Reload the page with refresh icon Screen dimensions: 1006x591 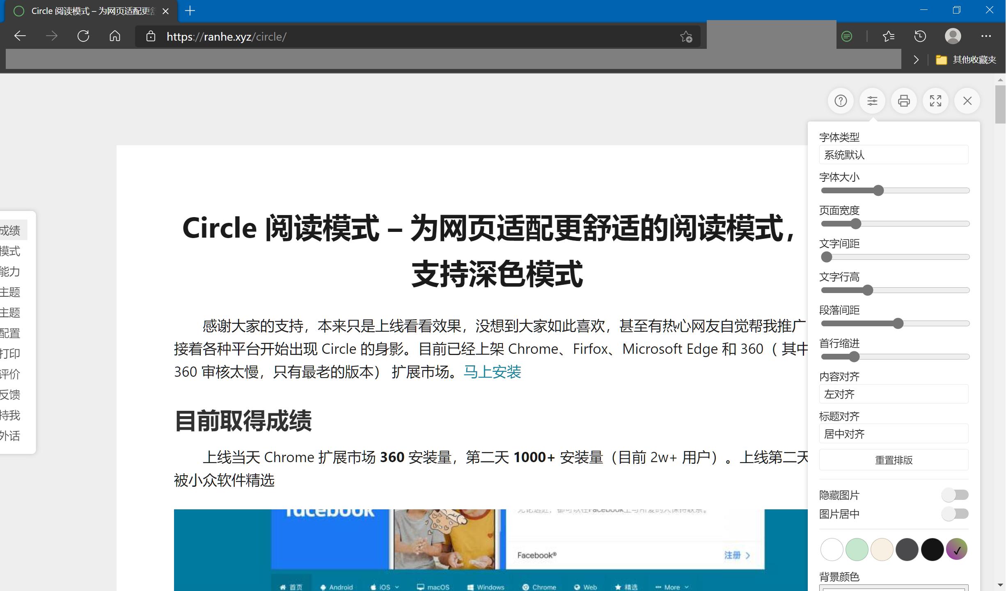(83, 36)
